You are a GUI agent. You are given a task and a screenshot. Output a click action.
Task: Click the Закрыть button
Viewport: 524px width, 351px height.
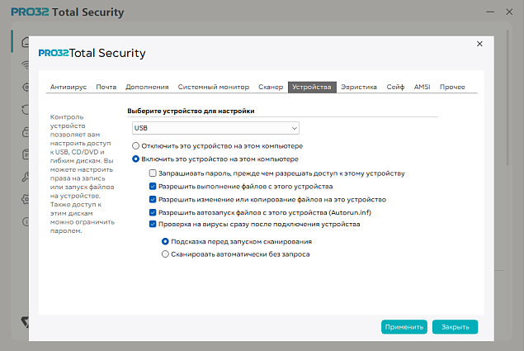pyautogui.click(x=455, y=327)
